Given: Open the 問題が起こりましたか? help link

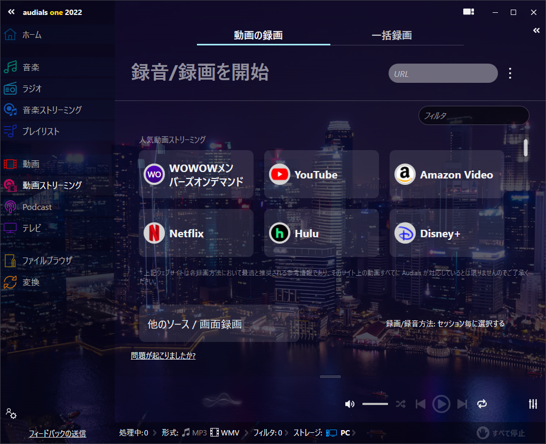Looking at the screenshot, I should pos(163,355).
